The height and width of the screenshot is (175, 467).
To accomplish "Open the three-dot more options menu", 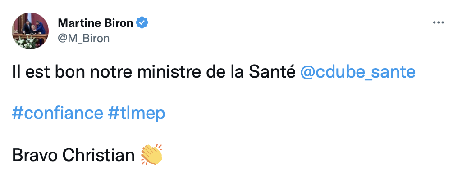I will [x=439, y=23].
